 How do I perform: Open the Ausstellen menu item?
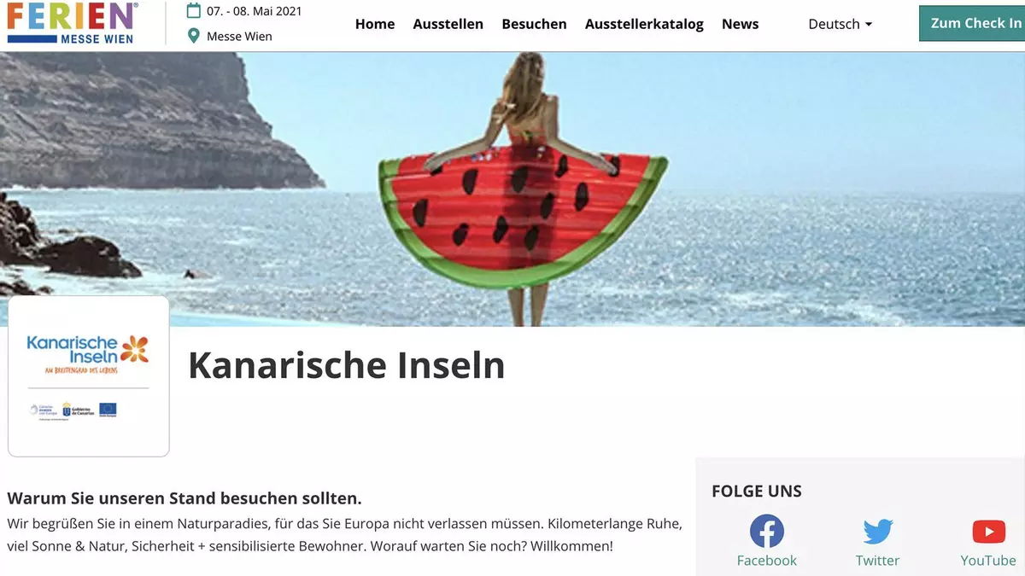click(448, 24)
